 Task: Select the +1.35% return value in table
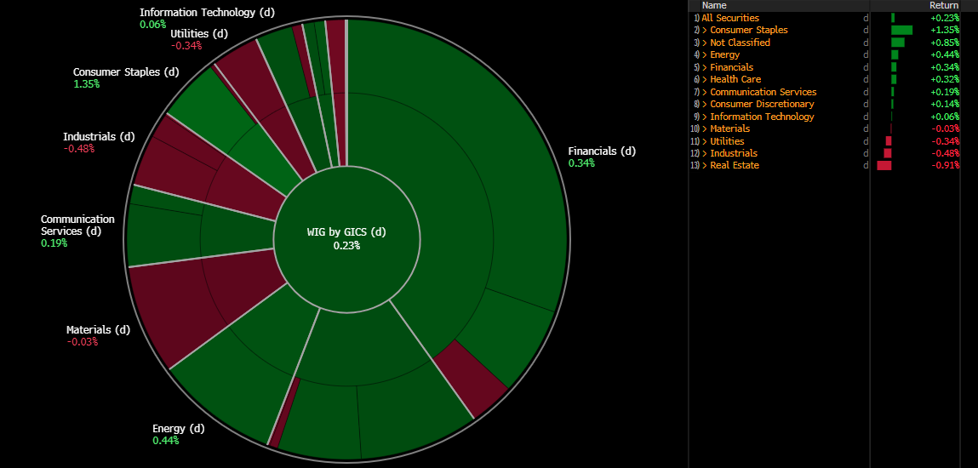tap(945, 30)
